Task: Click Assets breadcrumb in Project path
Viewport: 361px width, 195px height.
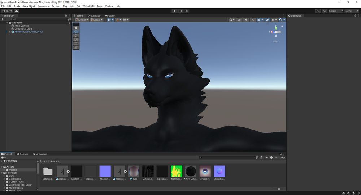Action: click(x=43, y=161)
